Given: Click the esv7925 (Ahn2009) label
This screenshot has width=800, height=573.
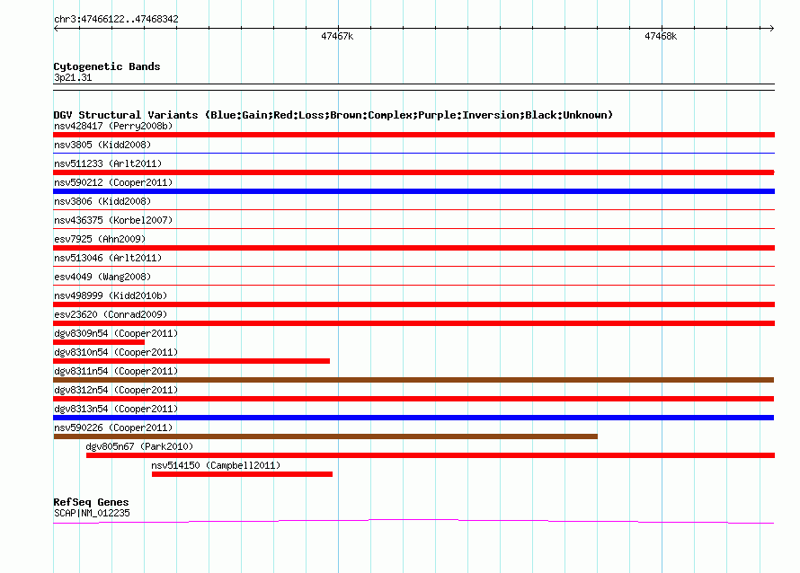Looking at the screenshot, I should 100,239.
